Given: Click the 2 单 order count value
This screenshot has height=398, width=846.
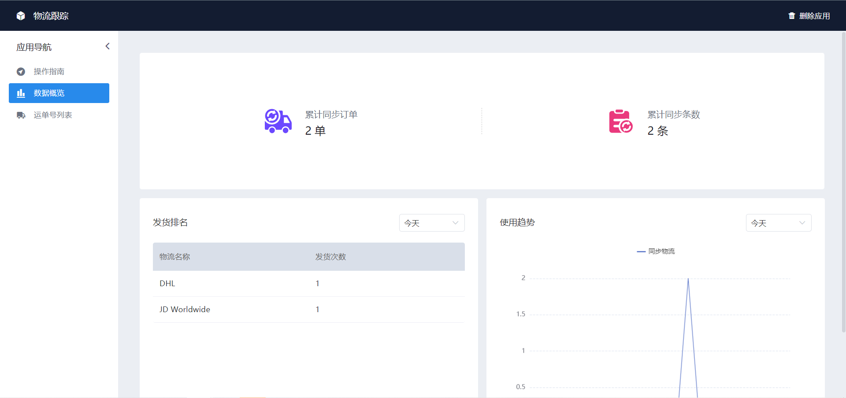Looking at the screenshot, I should 315,131.
